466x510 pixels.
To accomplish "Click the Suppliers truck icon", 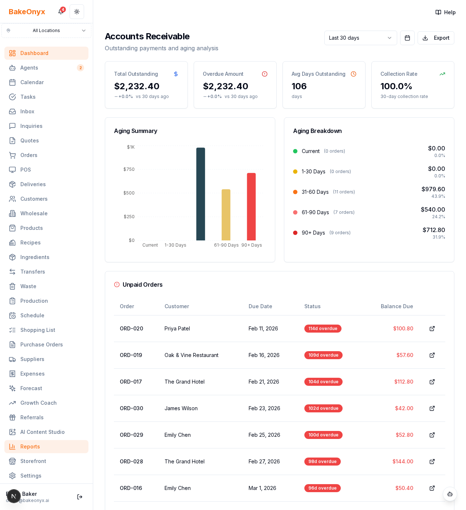I will pyautogui.click(x=12, y=359).
